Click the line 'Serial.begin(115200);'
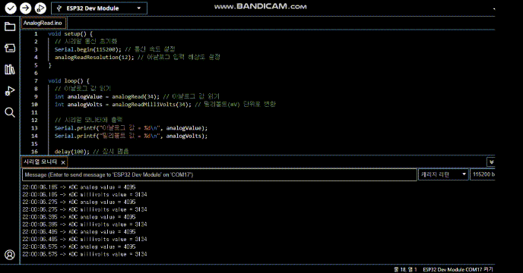 point(88,49)
